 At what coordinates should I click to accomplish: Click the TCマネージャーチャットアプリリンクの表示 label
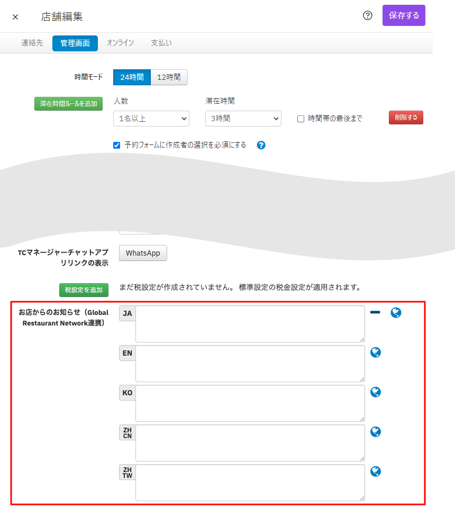(x=63, y=258)
